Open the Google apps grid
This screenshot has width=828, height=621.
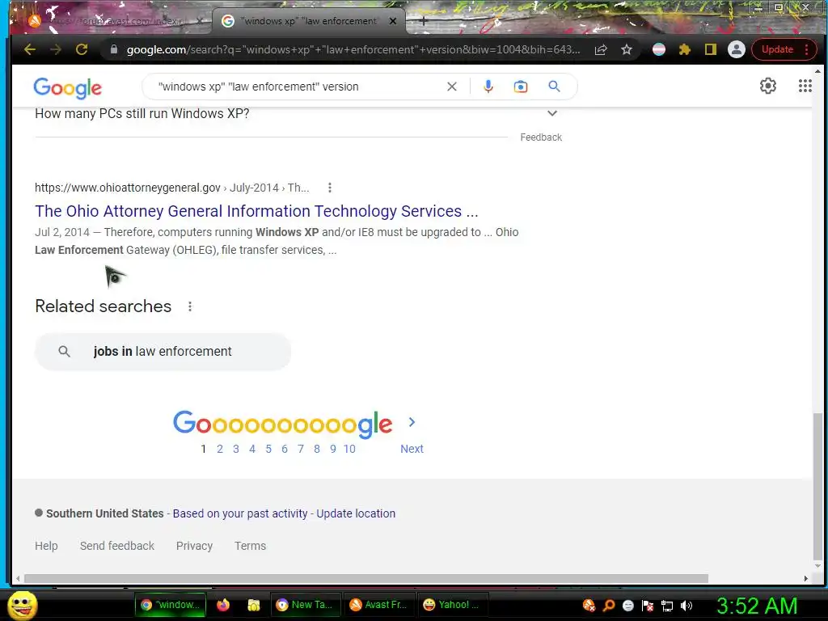[805, 86]
